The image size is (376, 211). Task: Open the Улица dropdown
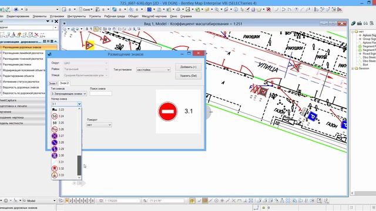[86, 76]
